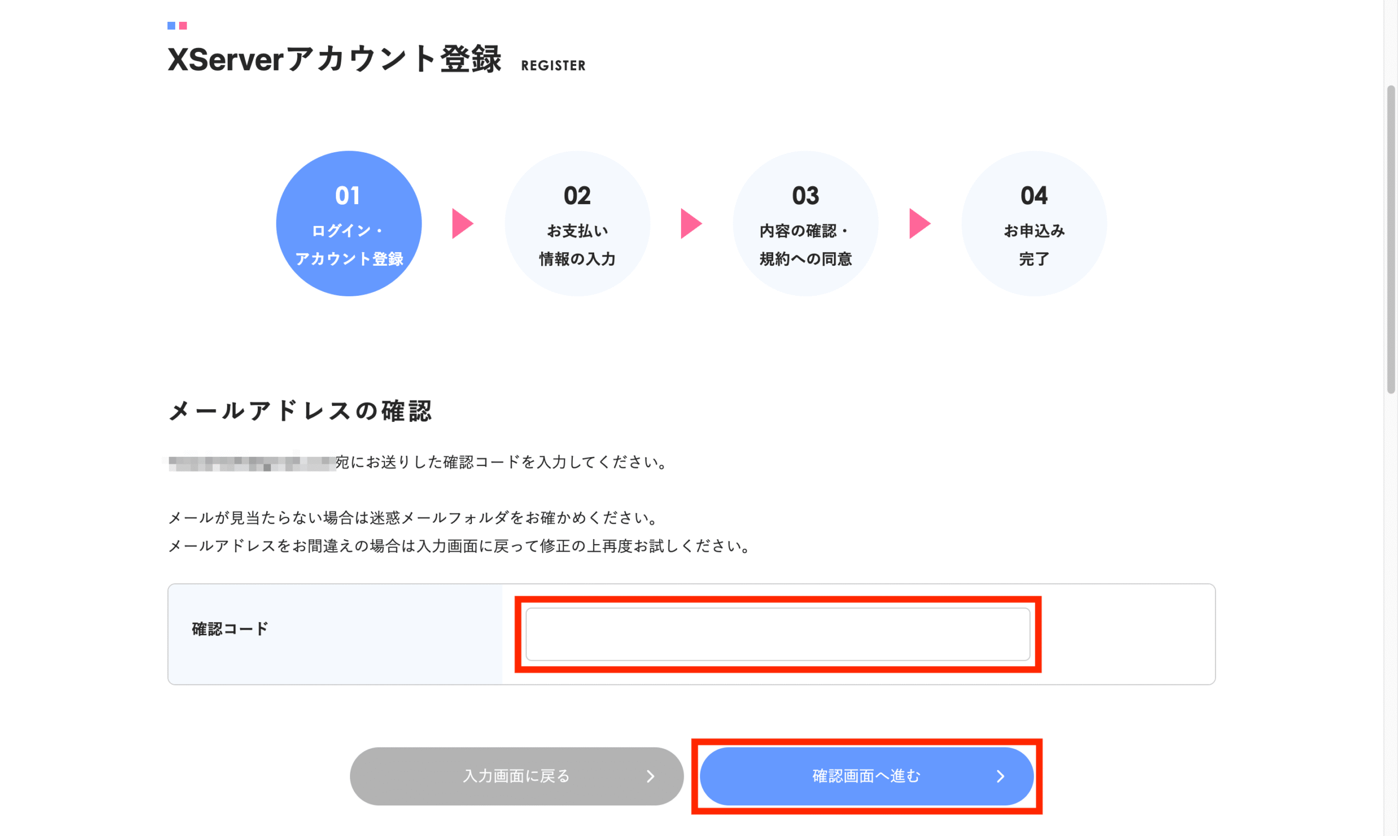Select step 01 ログイン・アカウント登録 circle
The width and height of the screenshot is (1398, 836).
click(349, 223)
